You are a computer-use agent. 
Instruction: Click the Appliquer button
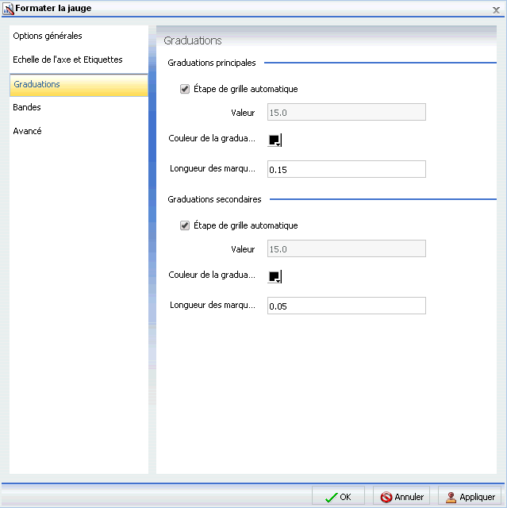coord(470,497)
